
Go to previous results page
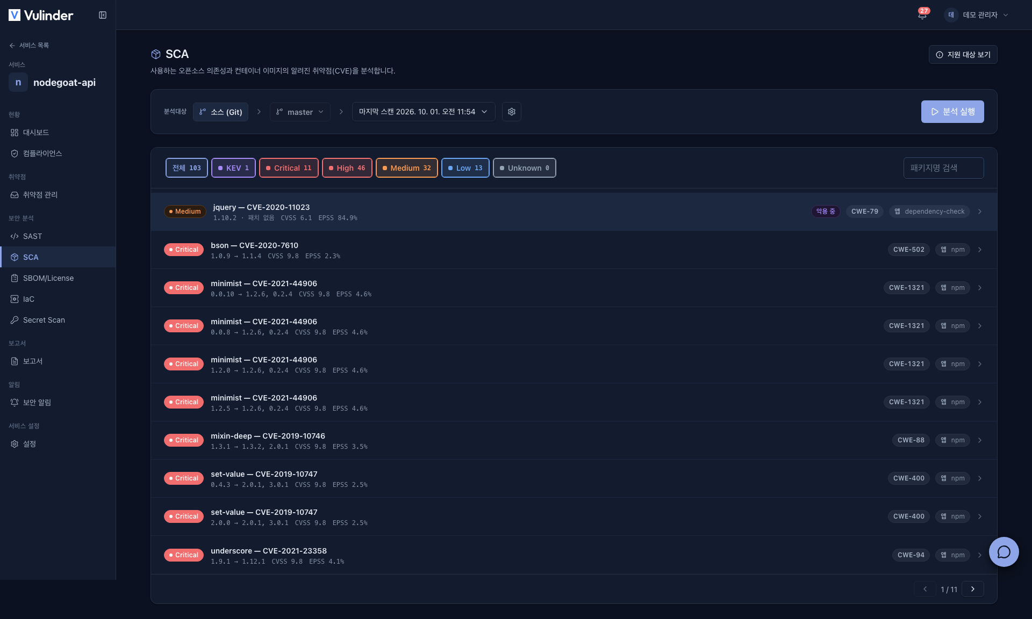[925, 589]
